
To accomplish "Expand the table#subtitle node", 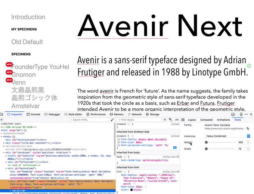I will (x=6, y=156).
